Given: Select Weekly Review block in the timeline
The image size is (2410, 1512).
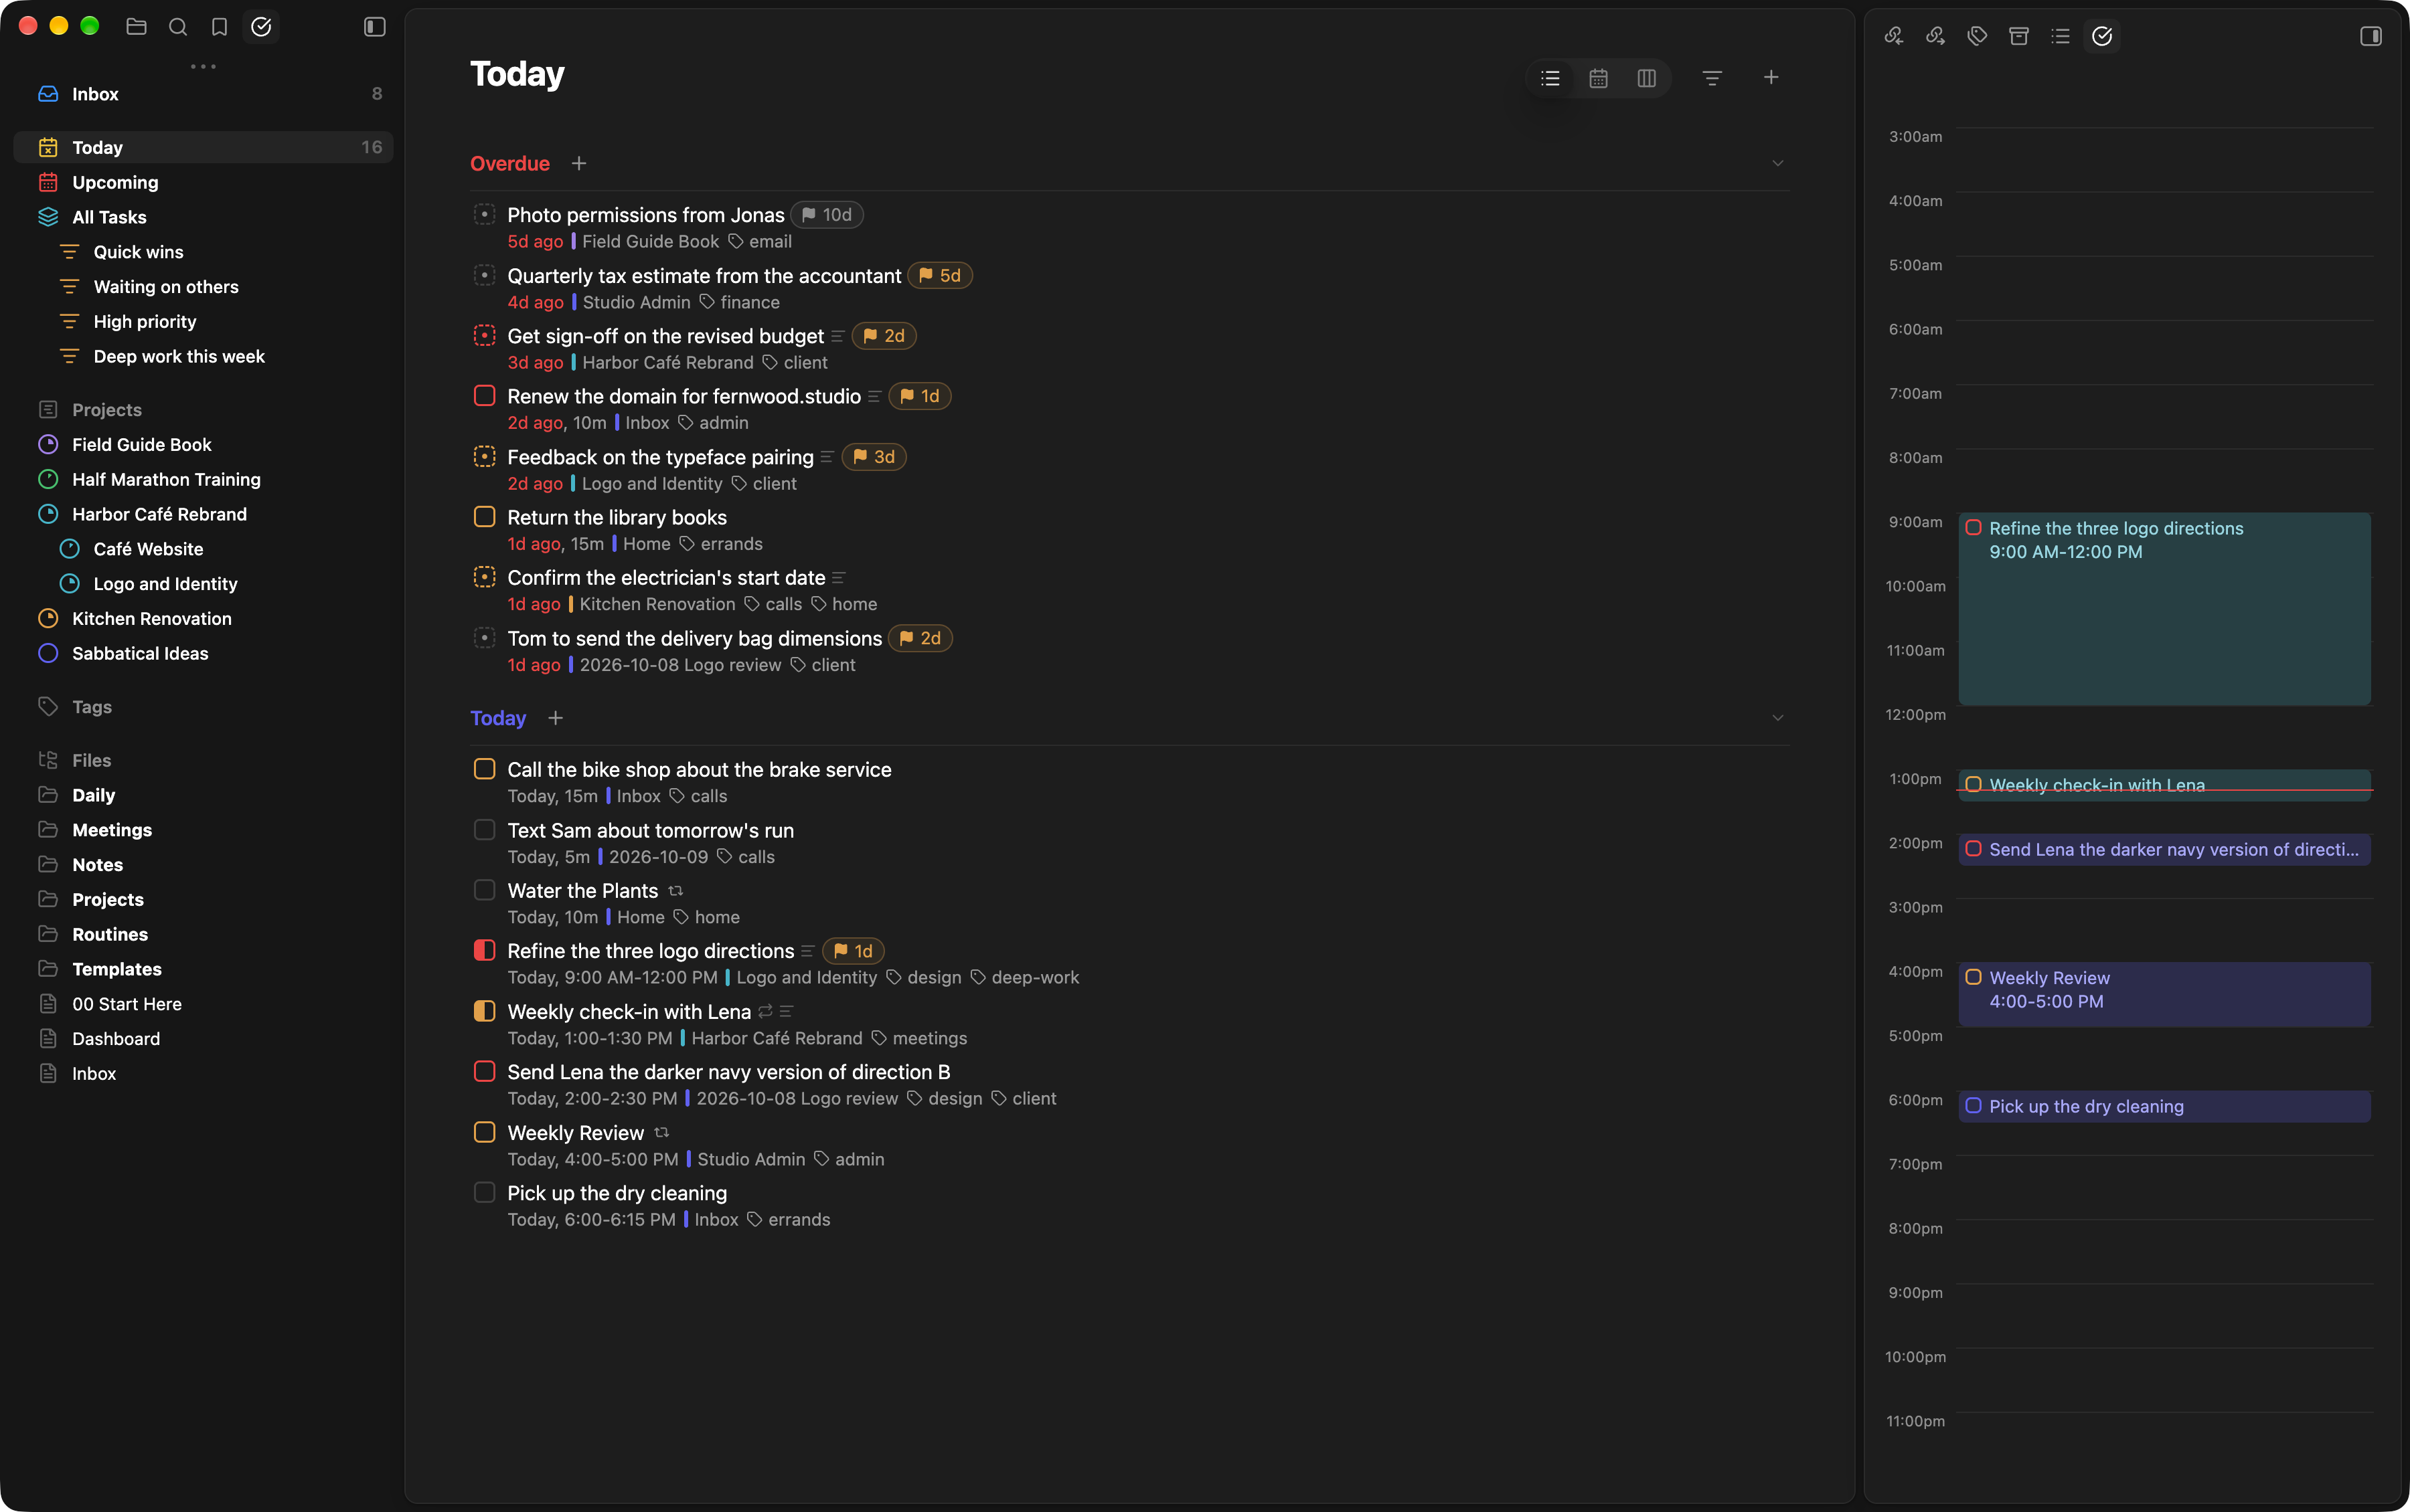Looking at the screenshot, I should coord(2164,994).
